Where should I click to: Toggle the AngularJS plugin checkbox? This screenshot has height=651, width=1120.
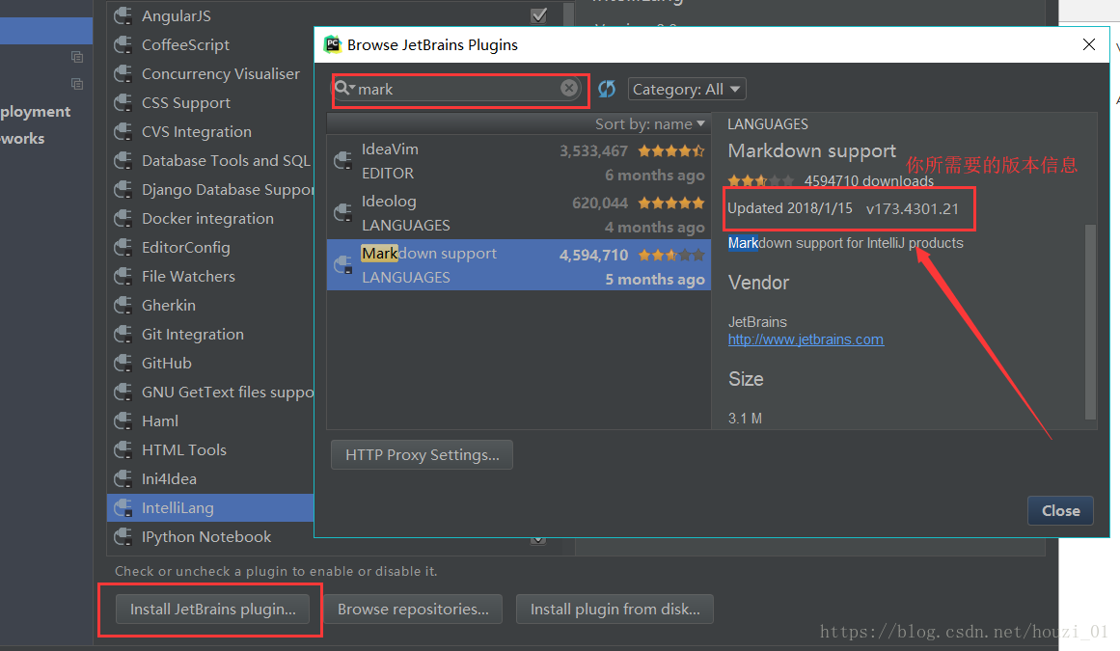tap(539, 15)
